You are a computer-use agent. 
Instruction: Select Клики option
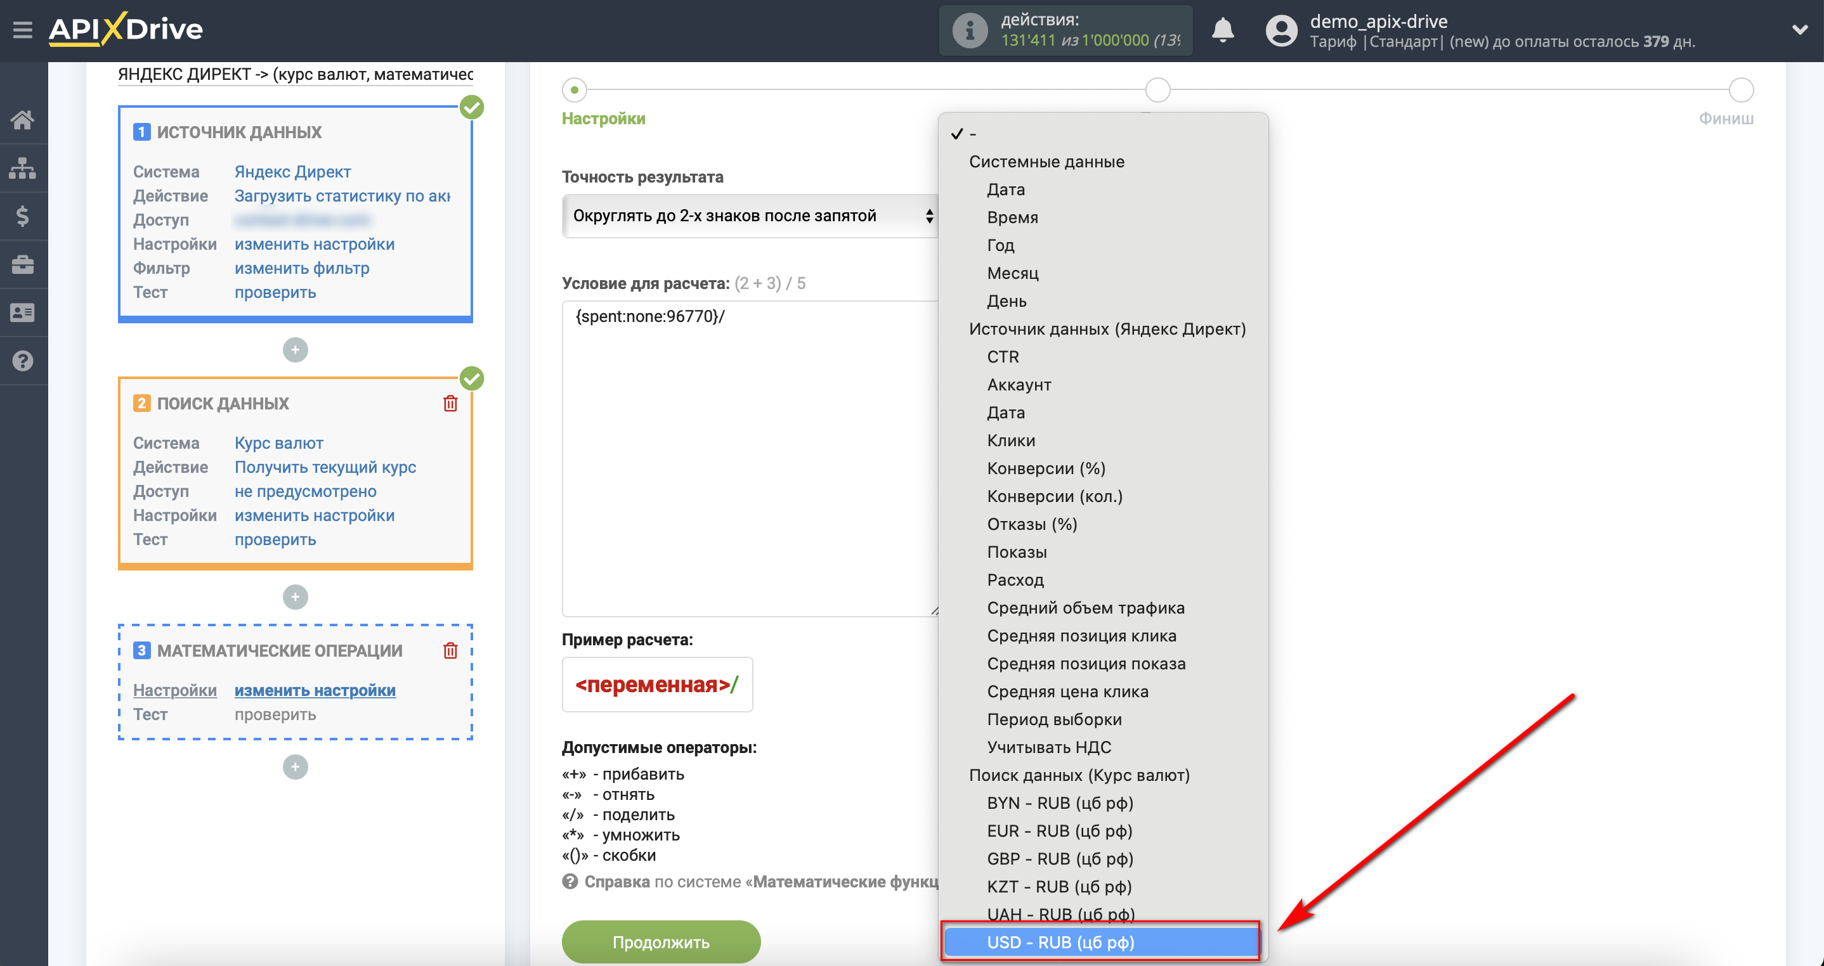(1103, 440)
